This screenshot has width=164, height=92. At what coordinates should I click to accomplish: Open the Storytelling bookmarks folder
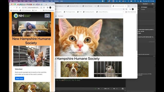[14, 10]
